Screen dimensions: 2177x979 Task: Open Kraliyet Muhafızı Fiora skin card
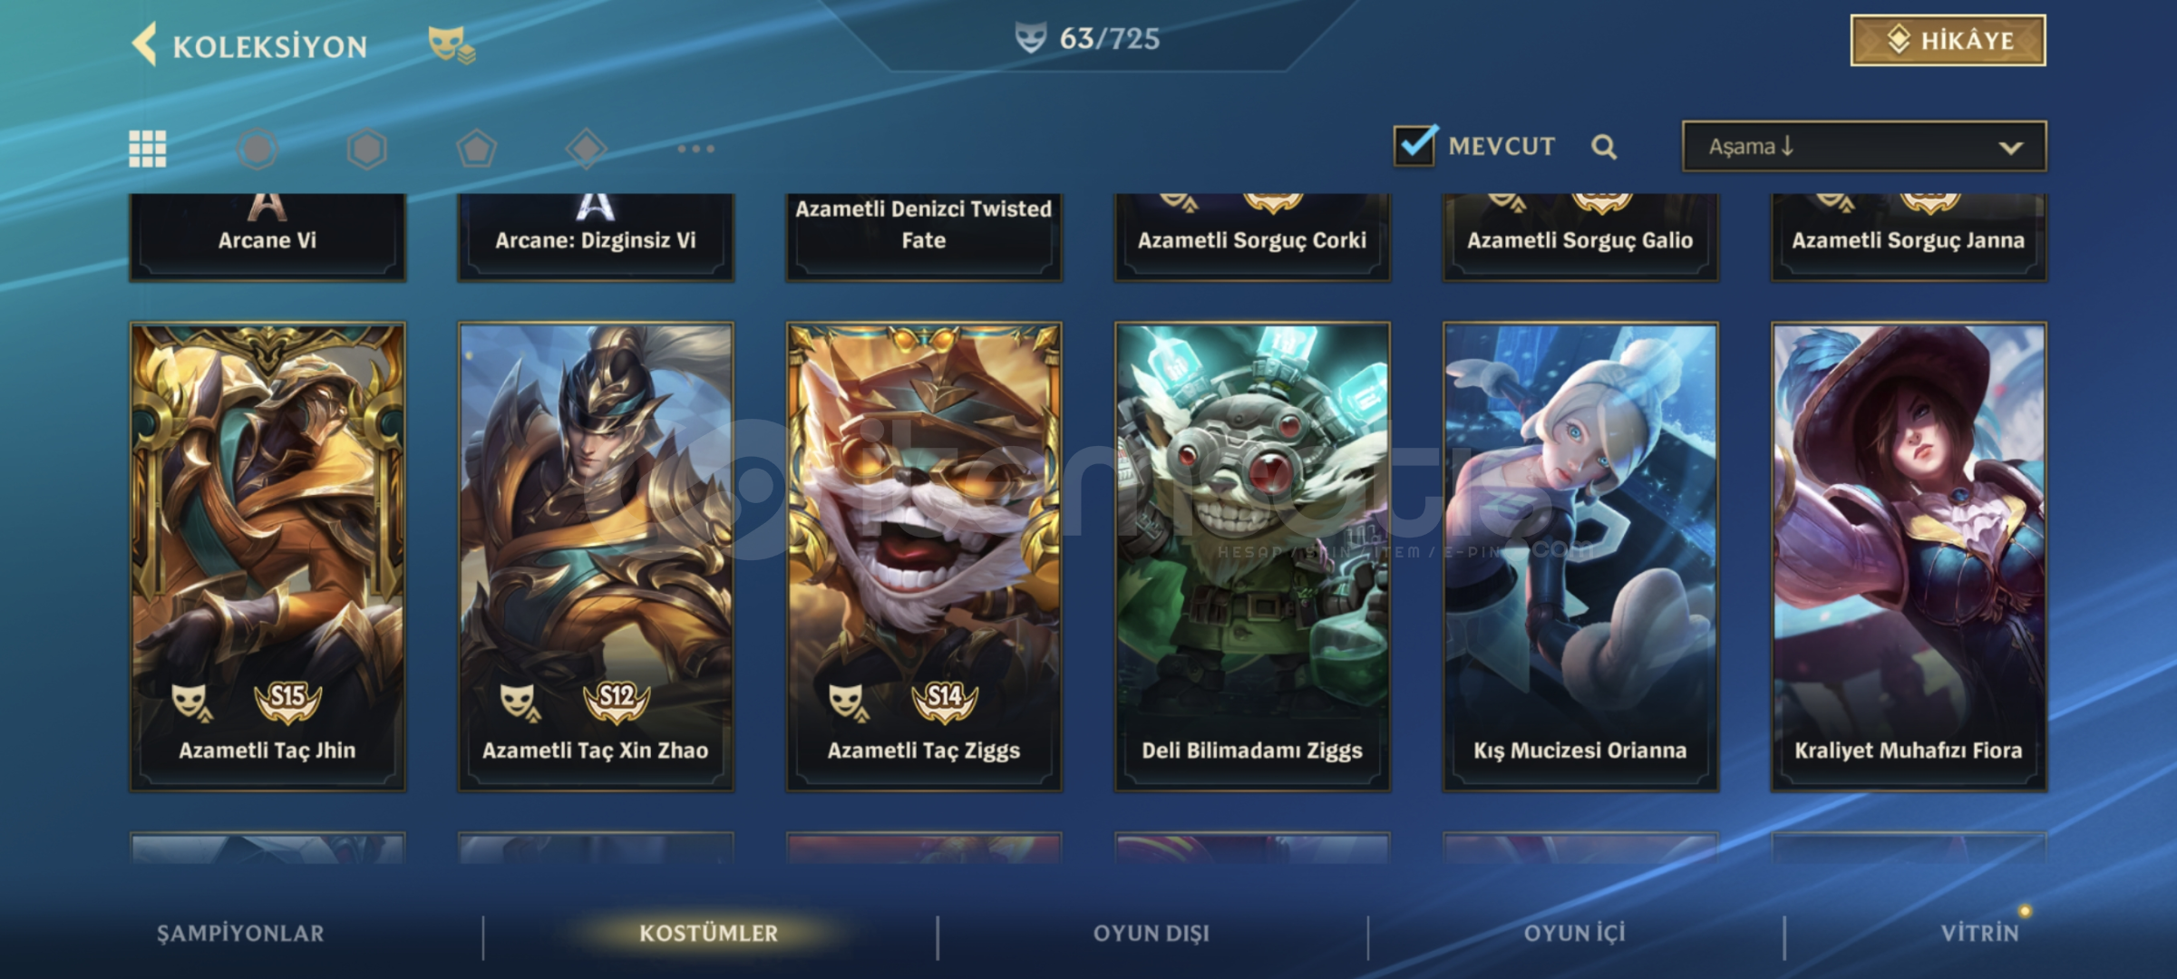tap(1909, 557)
